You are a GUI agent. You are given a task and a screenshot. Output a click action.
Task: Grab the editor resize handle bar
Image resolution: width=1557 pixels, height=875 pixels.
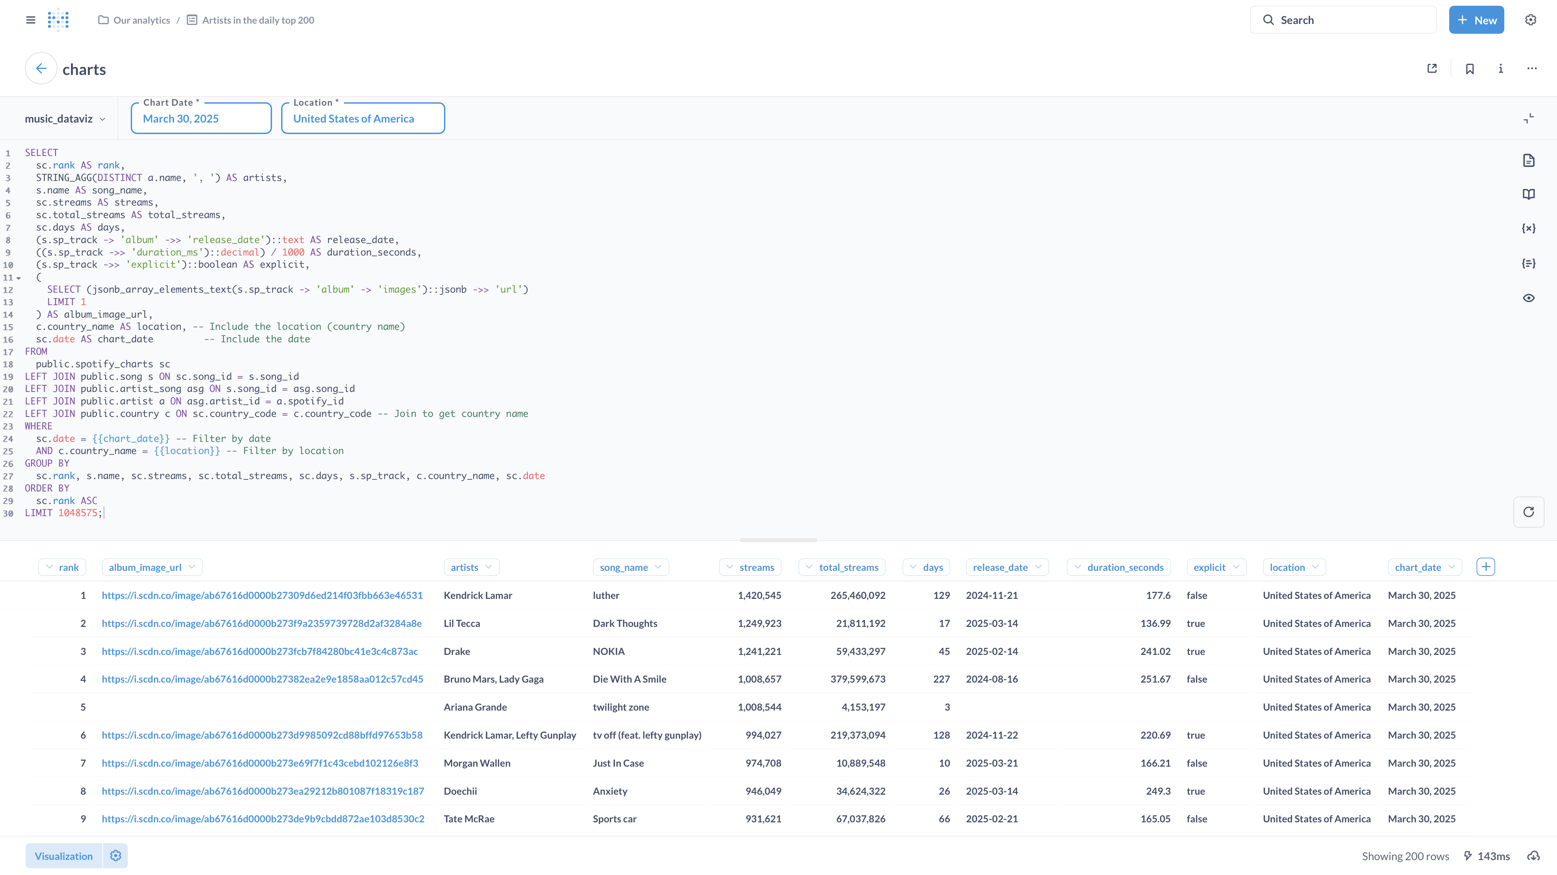[778, 540]
